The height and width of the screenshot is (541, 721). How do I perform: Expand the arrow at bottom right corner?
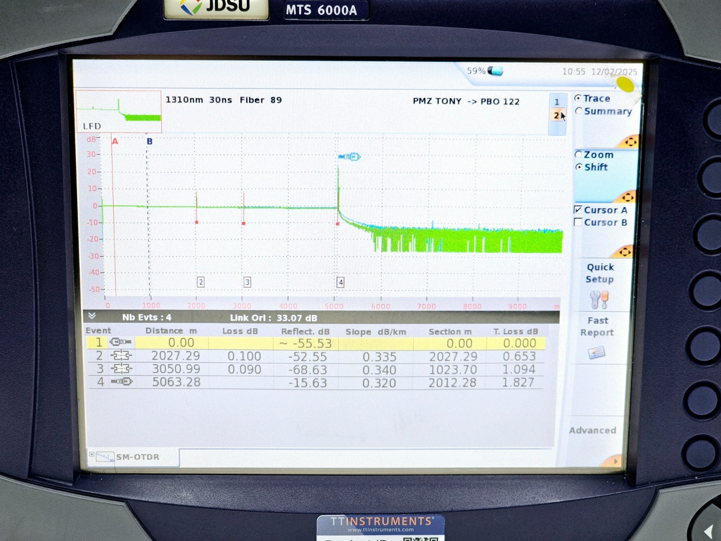point(614,461)
